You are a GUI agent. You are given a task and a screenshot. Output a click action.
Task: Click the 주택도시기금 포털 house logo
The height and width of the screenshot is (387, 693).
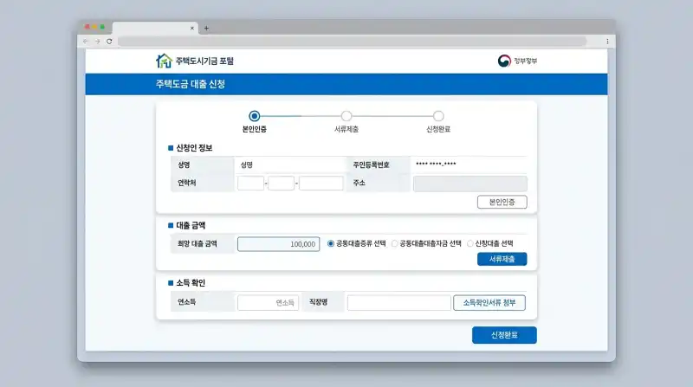point(163,61)
